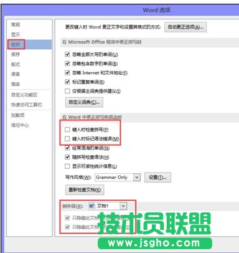Click the 例外项(X) label
The height and width of the screenshot is (253, 239).
[73, 206]
